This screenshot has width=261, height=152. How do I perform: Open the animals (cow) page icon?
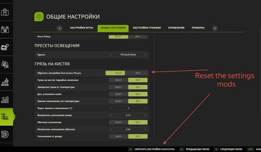point(5,47)
